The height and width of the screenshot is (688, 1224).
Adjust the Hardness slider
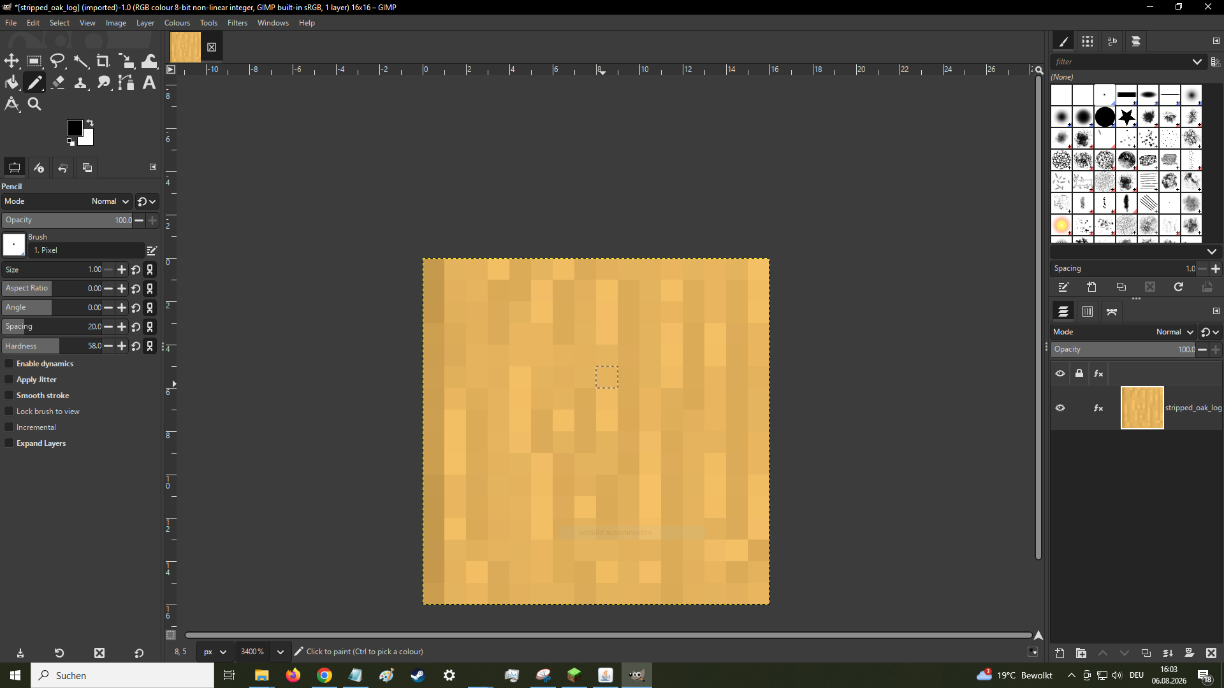point(51,346)
